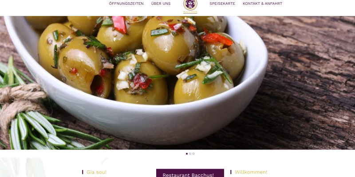Click the Restaurant Bacchus! purple box

coord(190,173)
